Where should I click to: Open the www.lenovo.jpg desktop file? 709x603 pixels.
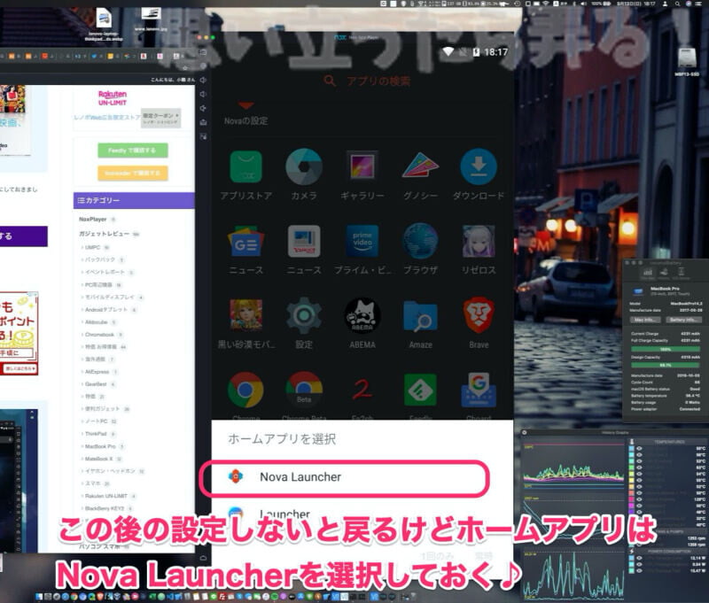coord(151,19)
